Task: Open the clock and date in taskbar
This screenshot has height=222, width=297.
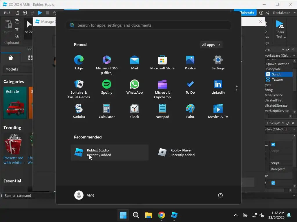Action: coord(276,215)
